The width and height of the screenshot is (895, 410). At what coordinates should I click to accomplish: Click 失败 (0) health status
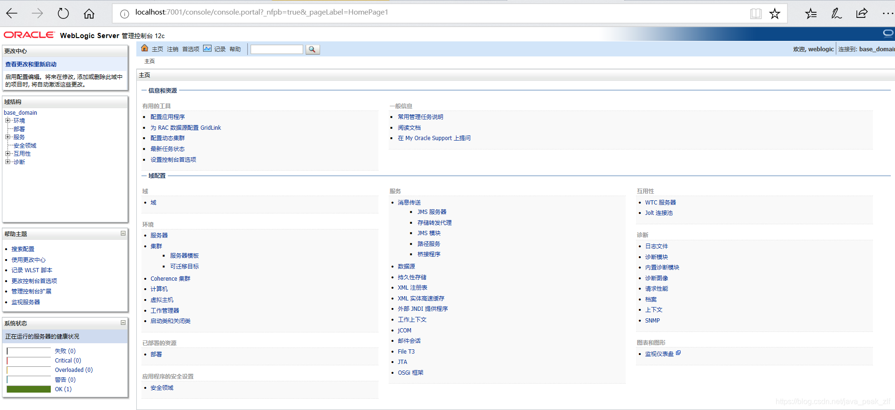click(x=65, y=351)
